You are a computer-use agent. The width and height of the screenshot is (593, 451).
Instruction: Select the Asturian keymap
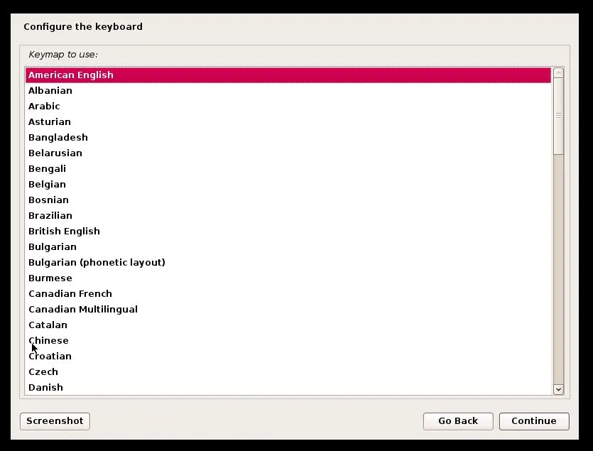49,121
